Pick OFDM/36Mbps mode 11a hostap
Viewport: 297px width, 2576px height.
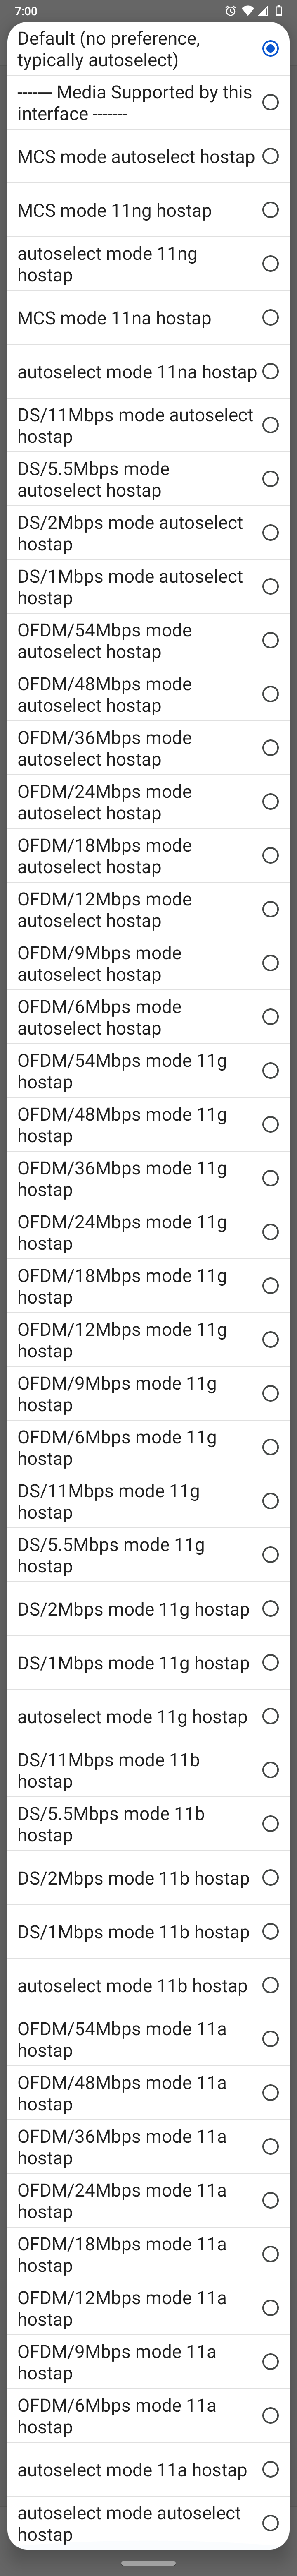pyautogui.click(x=269, y=2146)
